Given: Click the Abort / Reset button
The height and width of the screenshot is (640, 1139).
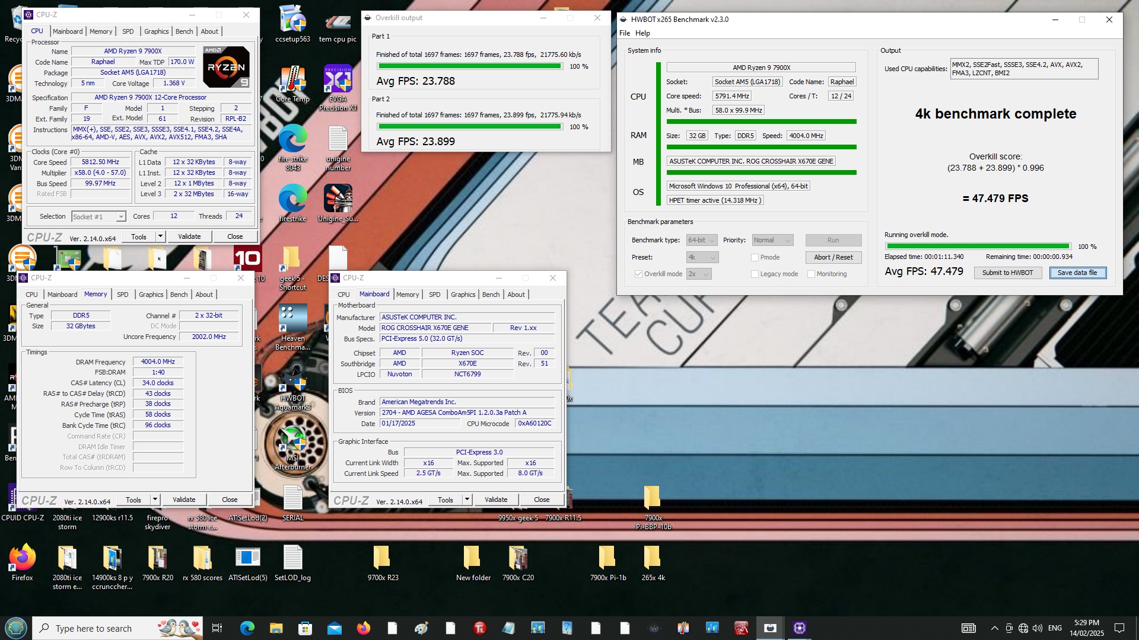Looking at the screenshot, I should 833,257.
